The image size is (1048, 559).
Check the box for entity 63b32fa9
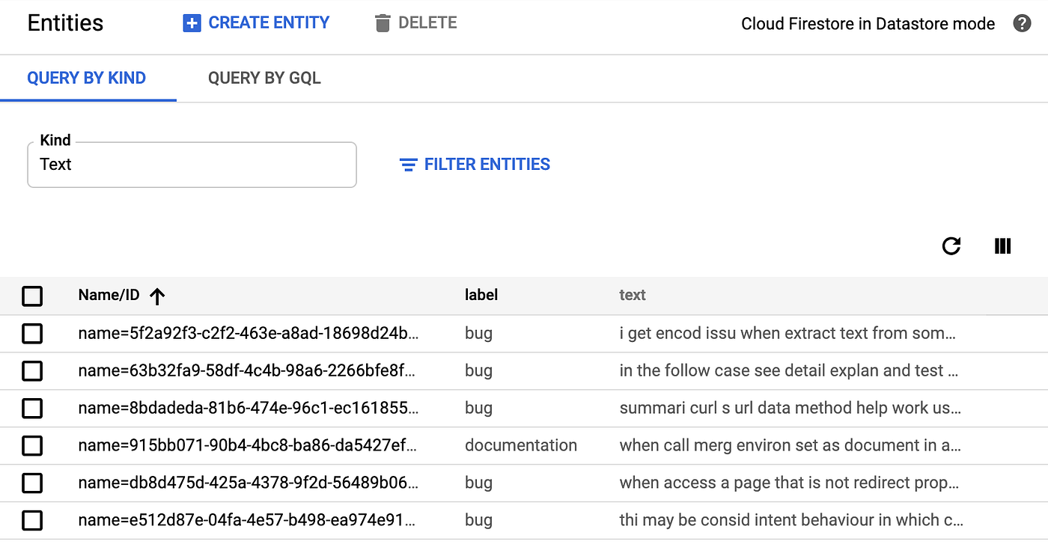pos(32,371)
